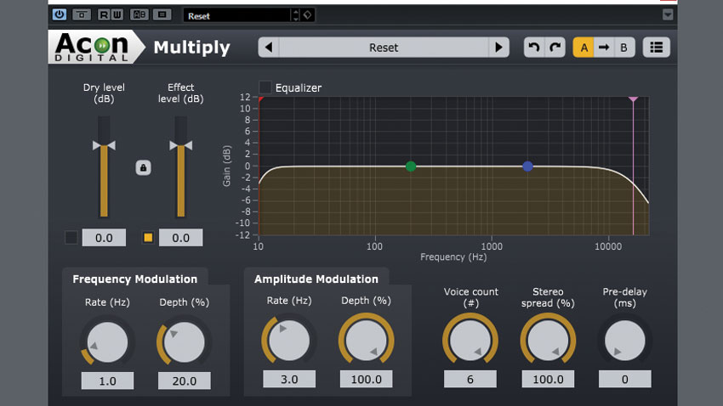Click the AM Rate value field 3.0
Viewport: 723px width, 406px height.
(x=289, y=379)
